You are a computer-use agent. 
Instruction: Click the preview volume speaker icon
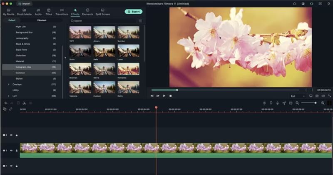[x=323, y=96]
